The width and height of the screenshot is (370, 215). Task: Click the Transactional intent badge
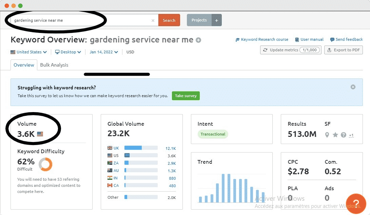coord(213,134)
